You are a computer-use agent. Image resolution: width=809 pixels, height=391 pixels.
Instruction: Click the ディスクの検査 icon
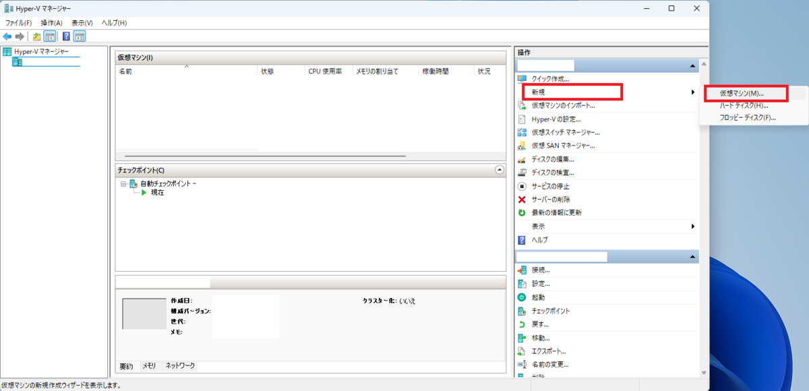pos(521,173)
